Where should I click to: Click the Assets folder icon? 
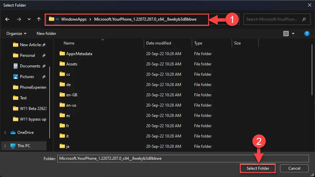point(62,64)
